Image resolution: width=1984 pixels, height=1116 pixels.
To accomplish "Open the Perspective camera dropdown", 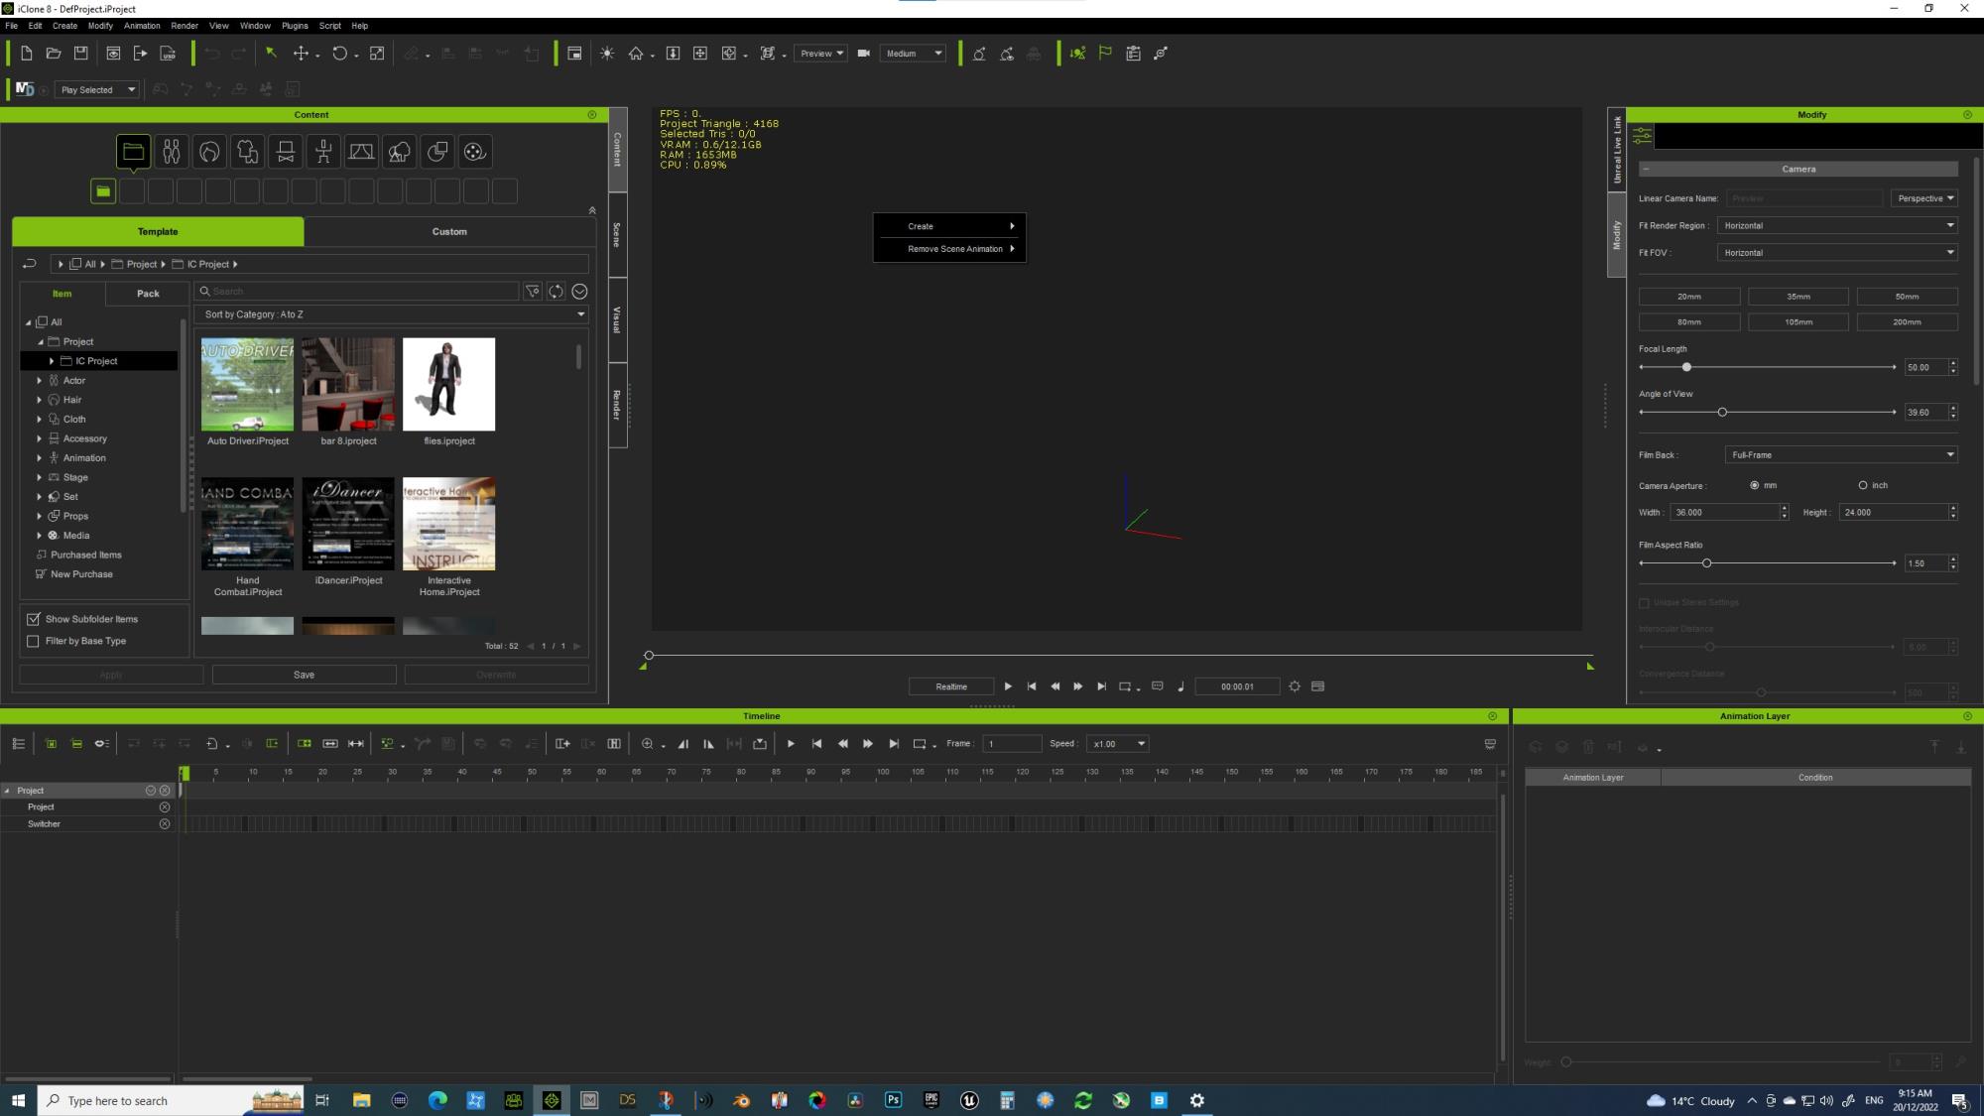I will pyautogui.click(x=1924, y=198).
